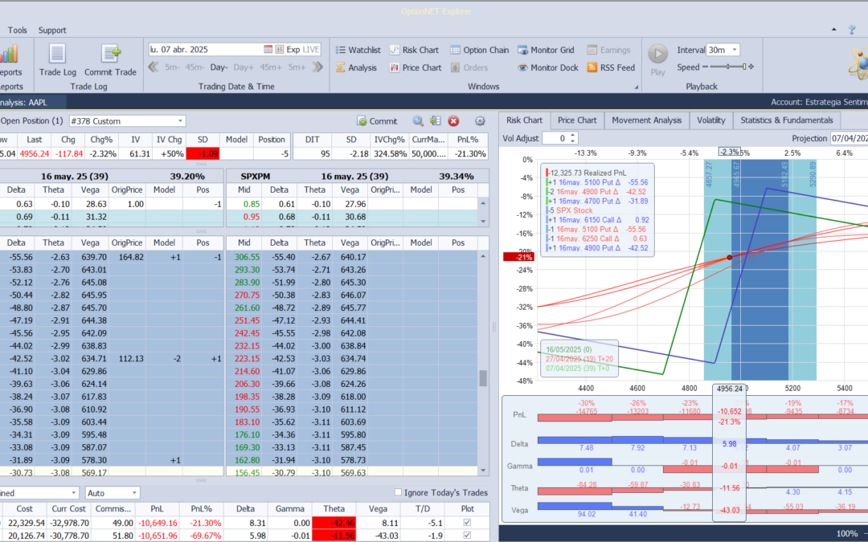The height and width of the screenshot is (542, 868).
Task: Toggle Plot checkbox in 20,126.74 row
Action: [467, 536]
